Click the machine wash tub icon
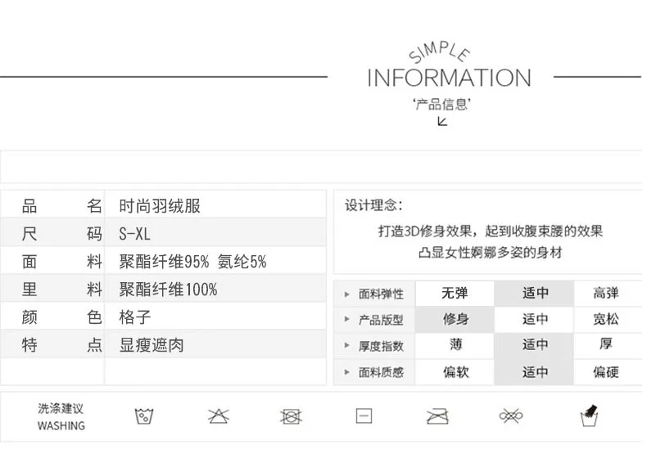647x467 pixels. pyautogui.click(x=144, y=416)
